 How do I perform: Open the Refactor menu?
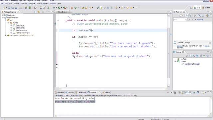[x=24, y=4]
